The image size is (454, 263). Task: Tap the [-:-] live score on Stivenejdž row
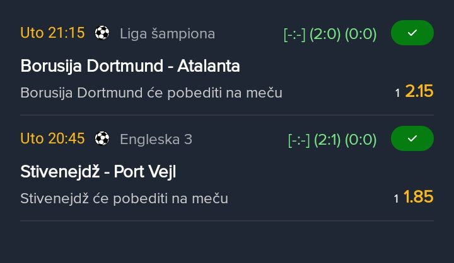point(297,140)
